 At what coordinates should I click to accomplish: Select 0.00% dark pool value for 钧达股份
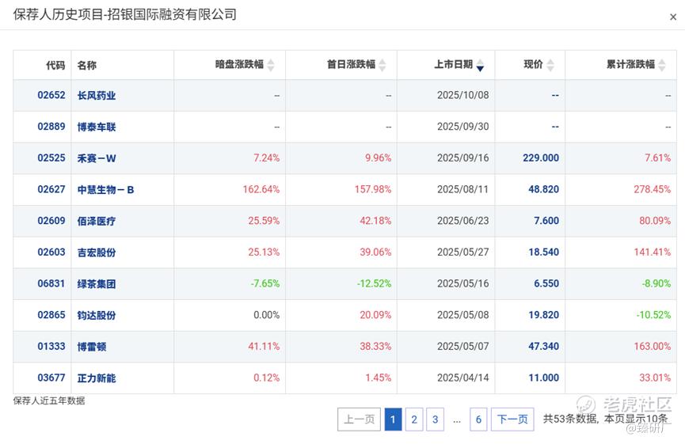(x=267, y=315)
